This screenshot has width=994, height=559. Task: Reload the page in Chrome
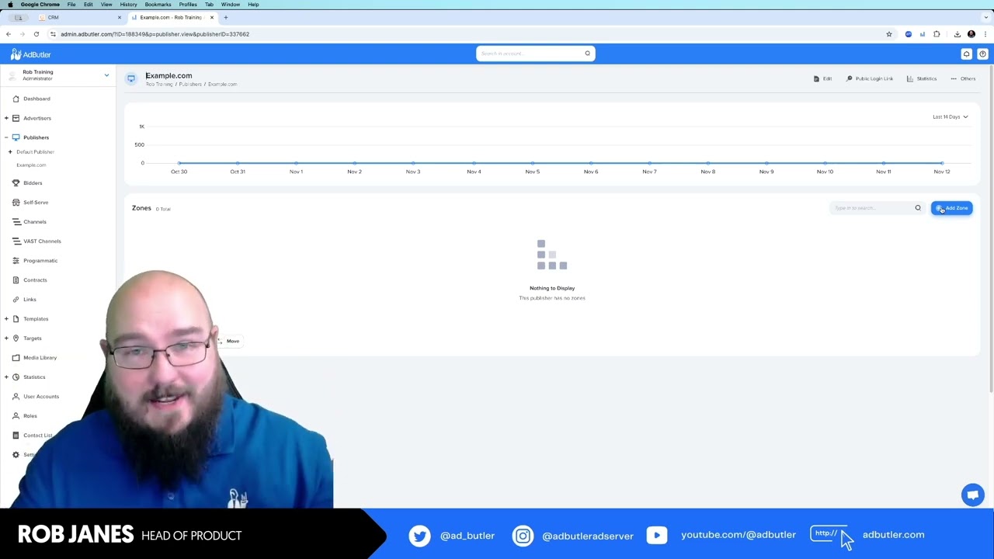(x=36, y=34)
